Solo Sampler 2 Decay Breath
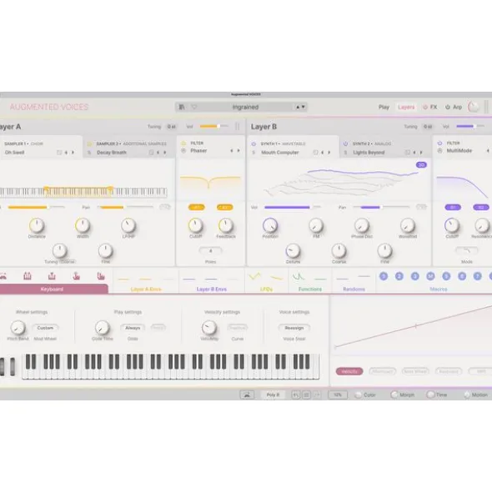This screenshot has height=493, width=492. pyautogui.click(x=89, y=153)
